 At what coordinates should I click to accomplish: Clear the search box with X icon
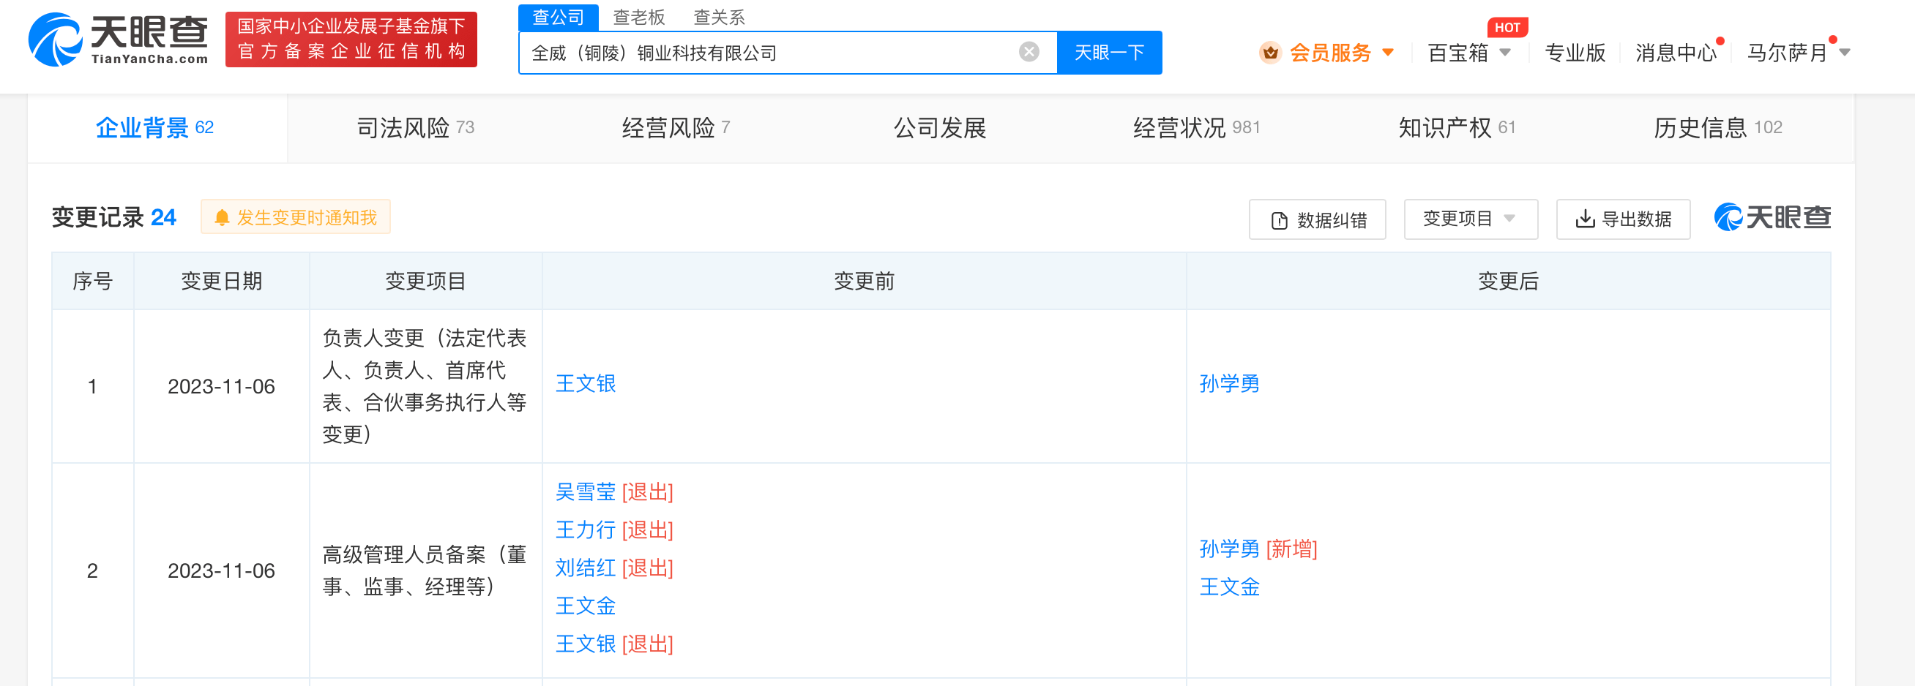coord(1029,52)
